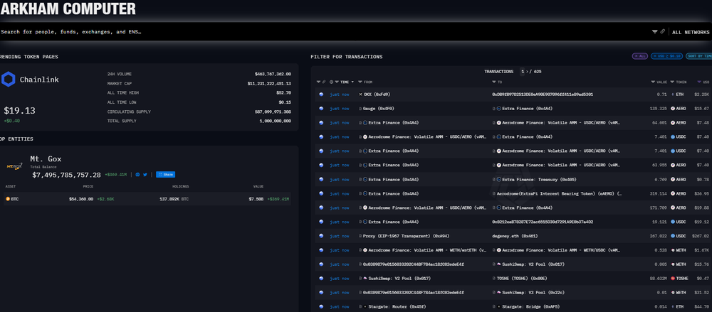The height and width of the screenshot is (312, 712).
Task: Open OKX (0xFd9) sender
Action: click(x=377, y=95)
